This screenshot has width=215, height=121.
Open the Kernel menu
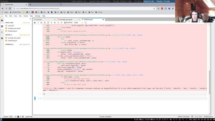[26, 16]
